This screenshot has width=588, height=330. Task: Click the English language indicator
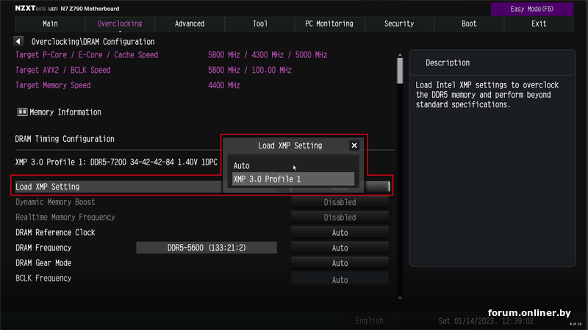pyautogui.click(x=369, y=321)
